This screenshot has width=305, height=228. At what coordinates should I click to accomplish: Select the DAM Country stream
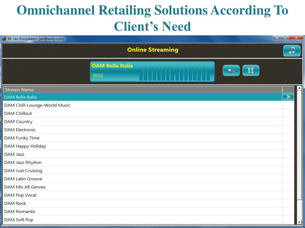click(143, 121)
